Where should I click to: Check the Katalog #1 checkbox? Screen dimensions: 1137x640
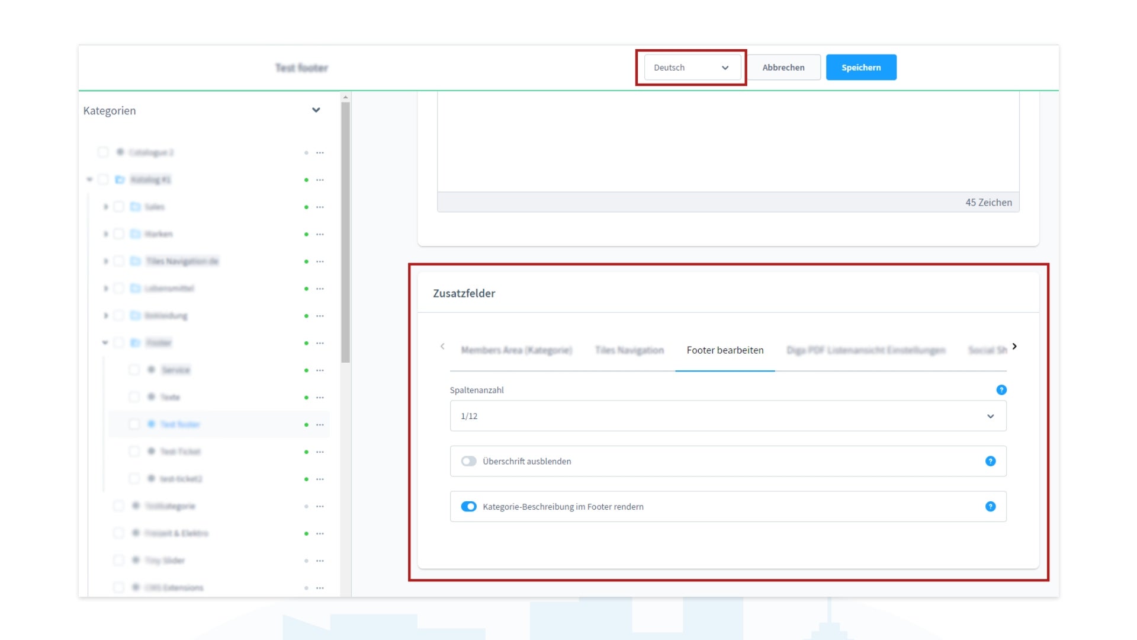coord(103,180)
